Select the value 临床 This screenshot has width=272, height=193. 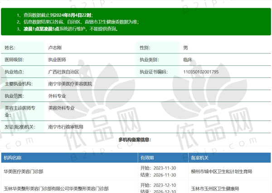click(188, 60)
